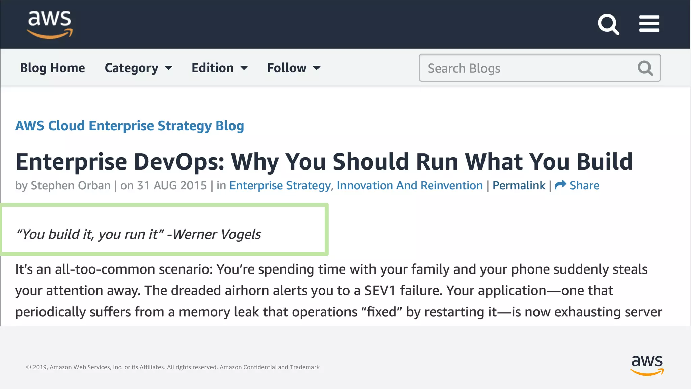Go to Blog Home

click(52, 68)
